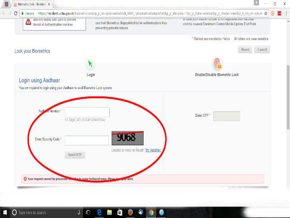Focus the Aadhaar Number input field
Screen dimensions: 290x218
coord(87,112)
